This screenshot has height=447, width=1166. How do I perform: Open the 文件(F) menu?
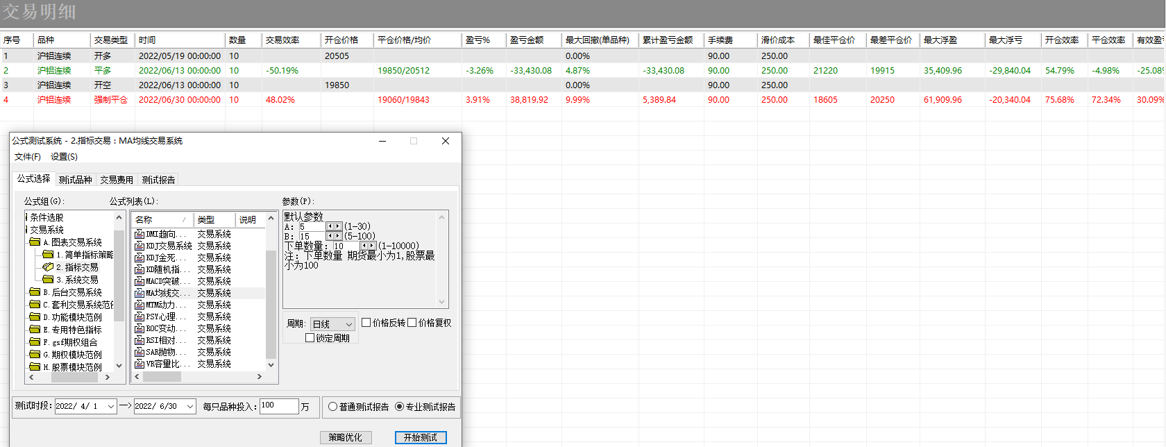28,157
